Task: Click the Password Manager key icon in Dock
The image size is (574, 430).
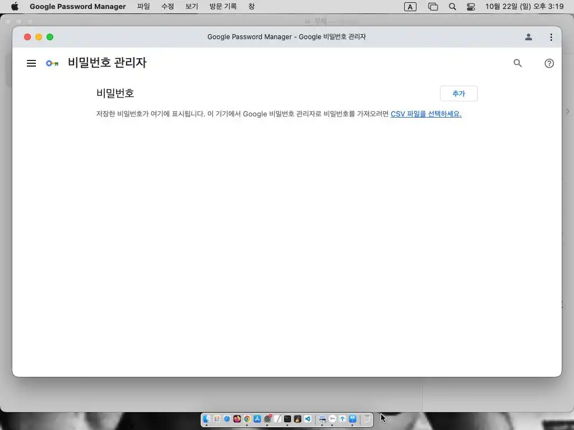Action: pos(332,419)
